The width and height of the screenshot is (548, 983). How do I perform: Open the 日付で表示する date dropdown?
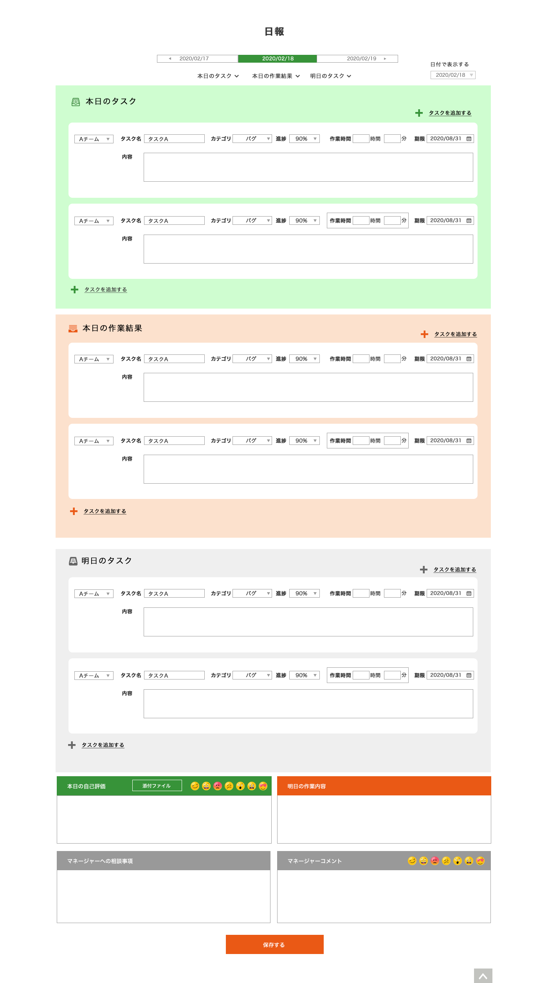click(453, 75)
